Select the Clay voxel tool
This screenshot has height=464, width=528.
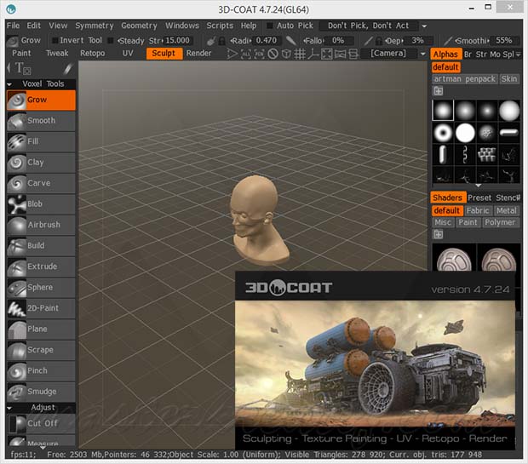pos(41,163)
